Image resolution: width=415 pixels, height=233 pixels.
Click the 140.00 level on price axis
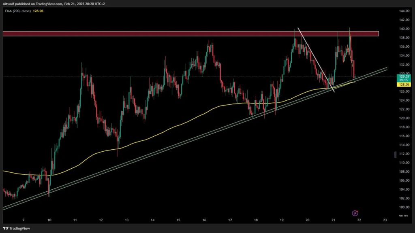coord(404,29)
